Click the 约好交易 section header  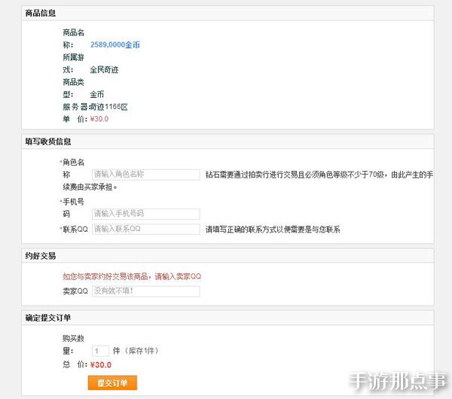point(40,256)
